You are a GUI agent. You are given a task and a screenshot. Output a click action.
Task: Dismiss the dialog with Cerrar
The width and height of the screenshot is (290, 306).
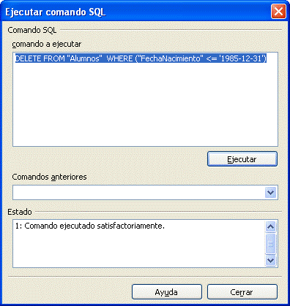(x=242, y=292)
